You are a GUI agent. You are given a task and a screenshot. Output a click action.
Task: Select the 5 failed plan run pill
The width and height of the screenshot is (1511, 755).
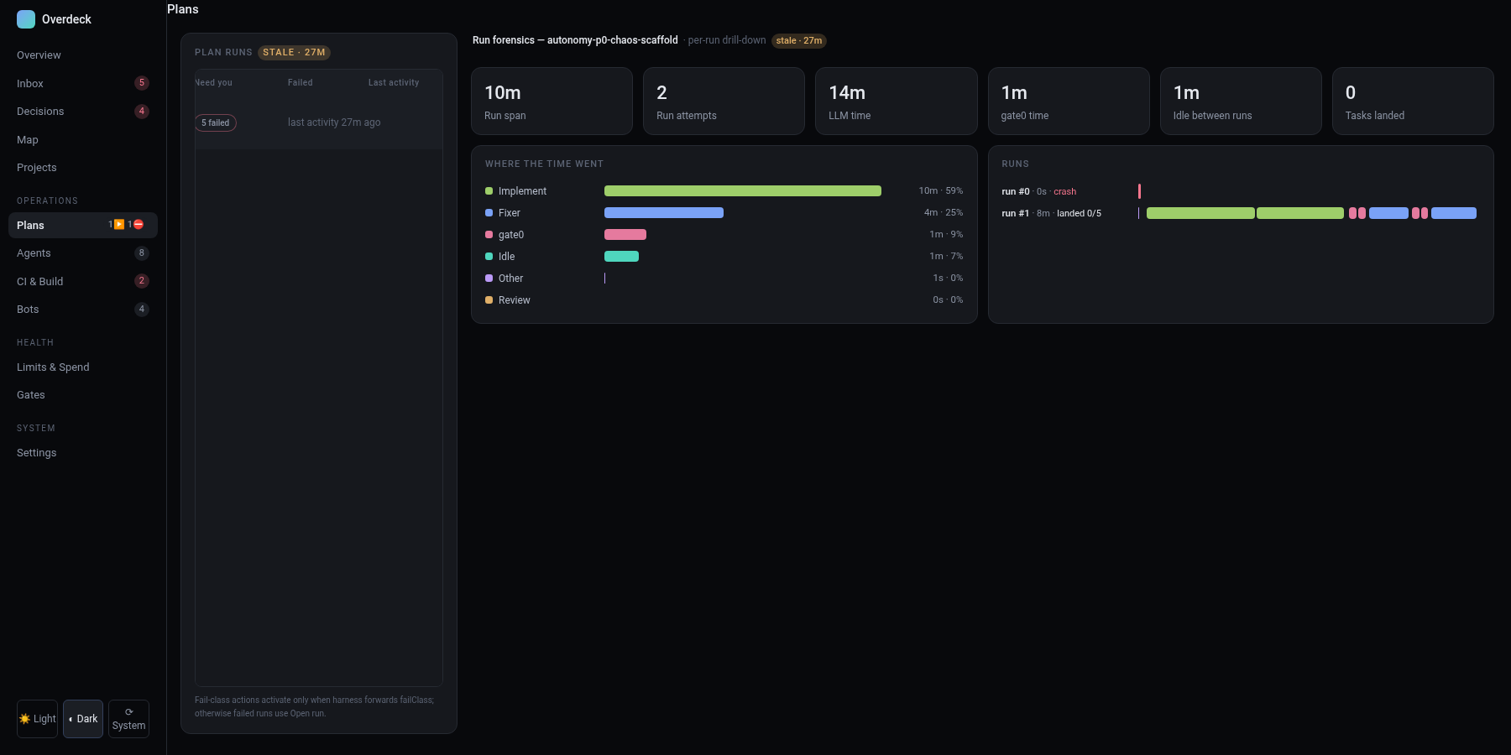pos(216,123)
